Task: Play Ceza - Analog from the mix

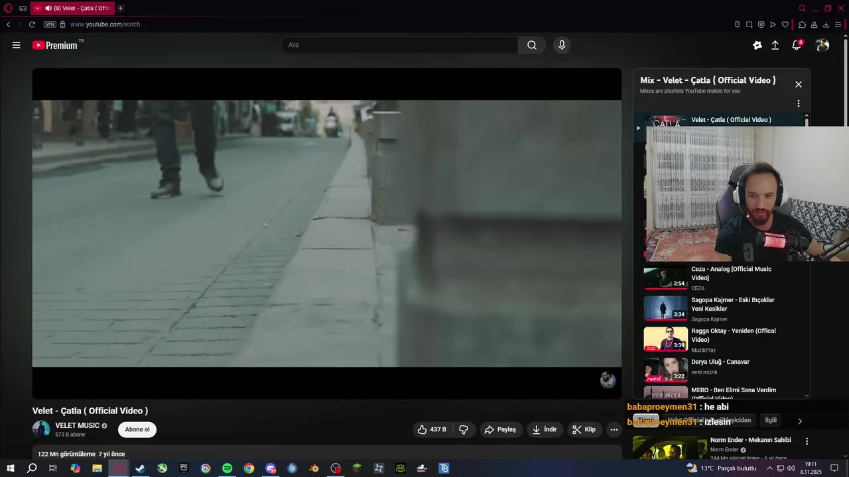Action: tap(665, 278)
